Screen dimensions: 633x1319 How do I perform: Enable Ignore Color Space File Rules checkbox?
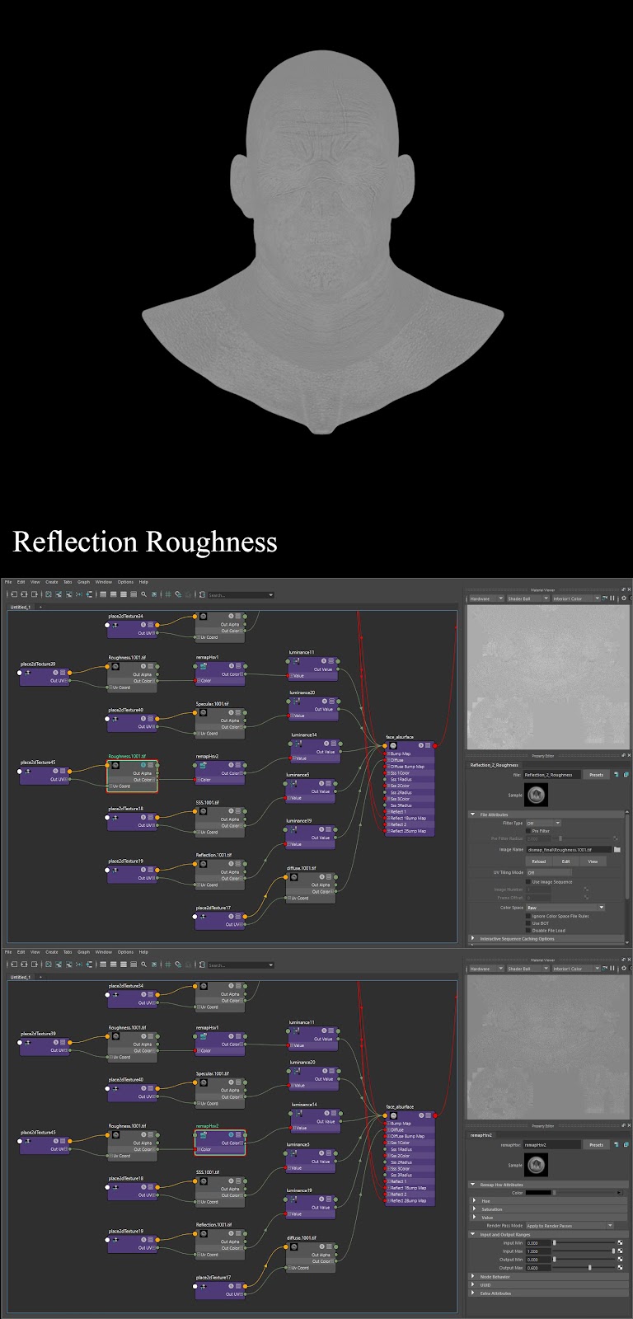click(528, 916)
